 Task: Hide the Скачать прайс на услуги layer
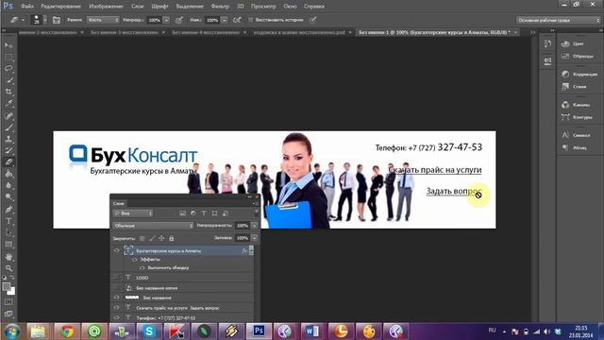point(117,308)
